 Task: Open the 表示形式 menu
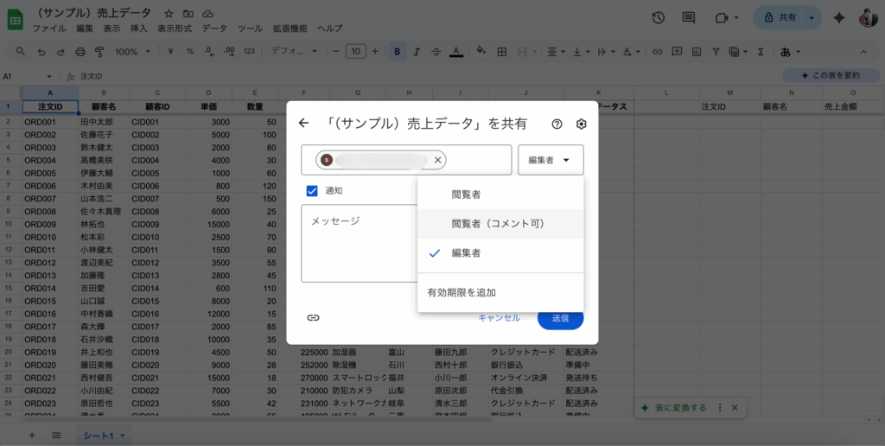(x=175, y=29)
